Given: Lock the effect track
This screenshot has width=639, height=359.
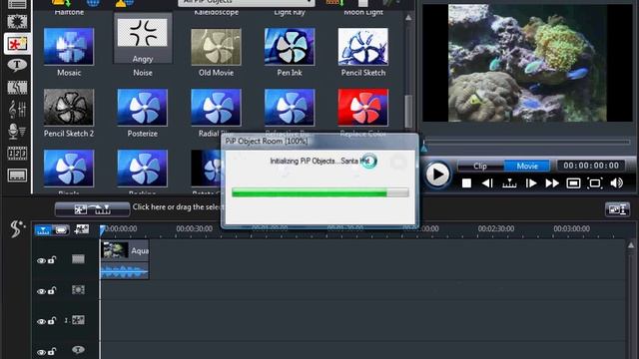Looking at the screenshot, I should tap(52, 290).
